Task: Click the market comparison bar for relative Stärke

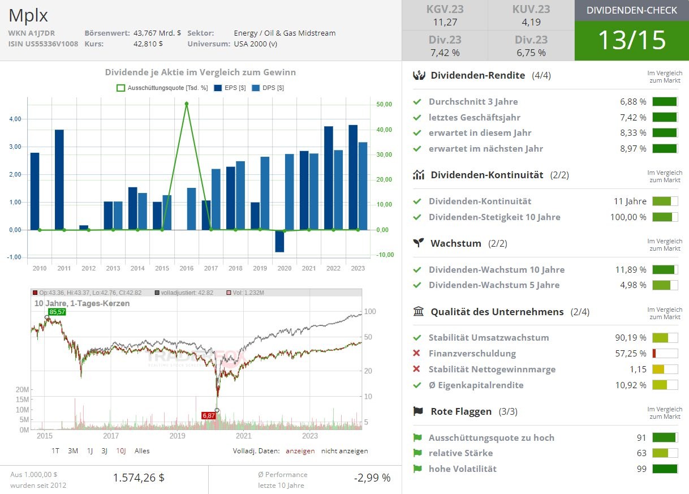Action: 665,453
